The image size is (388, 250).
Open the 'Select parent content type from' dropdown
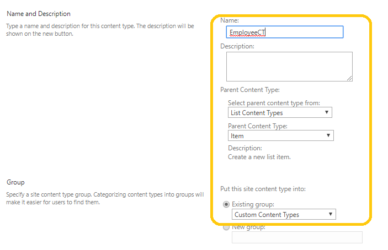click(x=280, y=112)
